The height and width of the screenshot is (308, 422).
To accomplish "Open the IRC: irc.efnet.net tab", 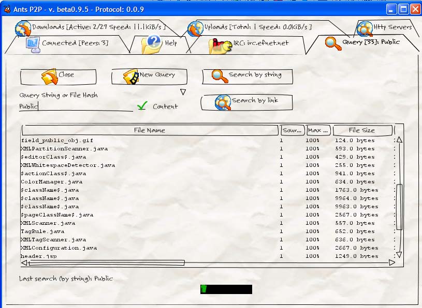I will coord(260,43).
